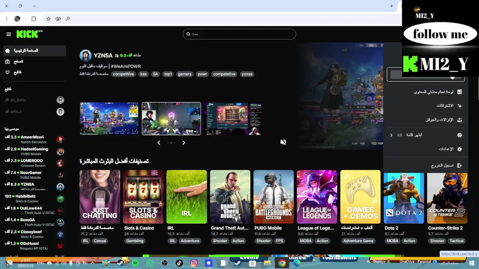Open YZNSA channel avatar in featured stream
The image size is (479, 269).
pos(85,55)
